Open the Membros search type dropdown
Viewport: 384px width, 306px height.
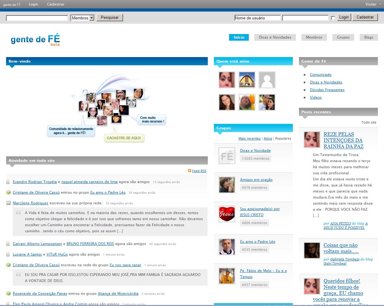91,18
